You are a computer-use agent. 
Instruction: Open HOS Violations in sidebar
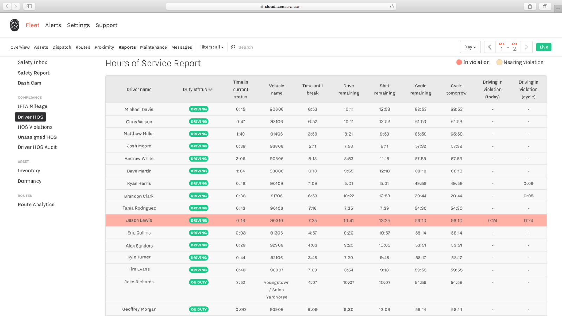tap(35, 127)
